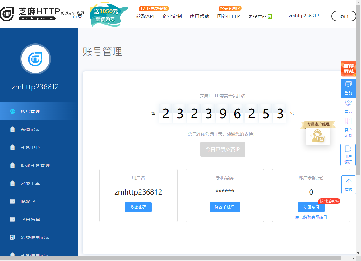Screen dimensions: 361x261
Task: Click the masked ****** phone number
Action: point(225,191)
